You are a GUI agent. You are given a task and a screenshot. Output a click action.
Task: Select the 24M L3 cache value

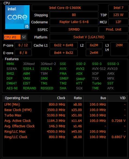click(119, 45)
